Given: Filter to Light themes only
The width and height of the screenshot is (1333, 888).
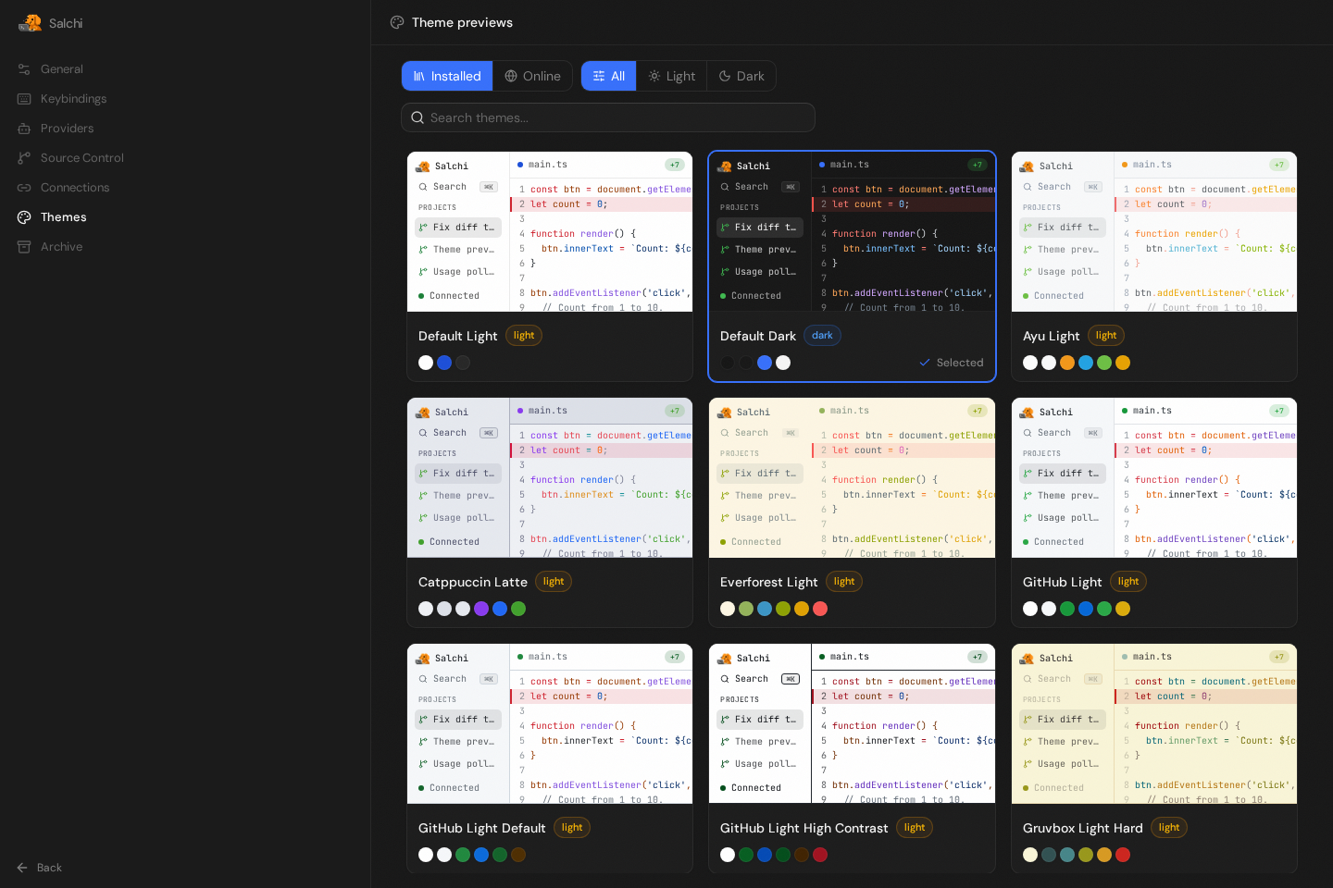Looking at the screenshot, I should [x=672, y=76].
